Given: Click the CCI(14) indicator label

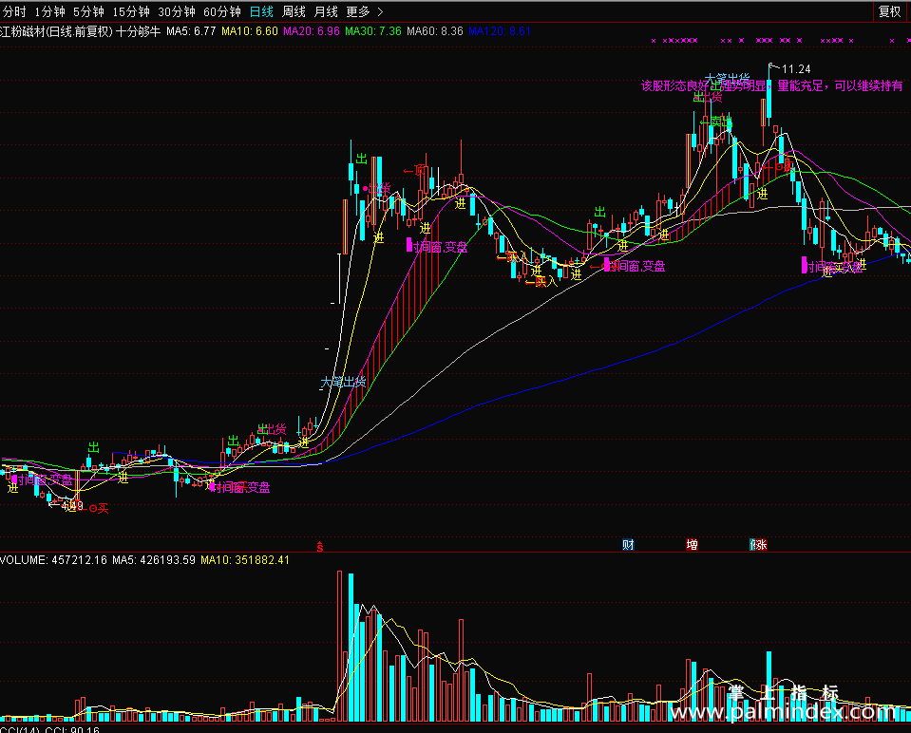Looking at the screenshot, I should pyautogui.click(x=20, y=730).
